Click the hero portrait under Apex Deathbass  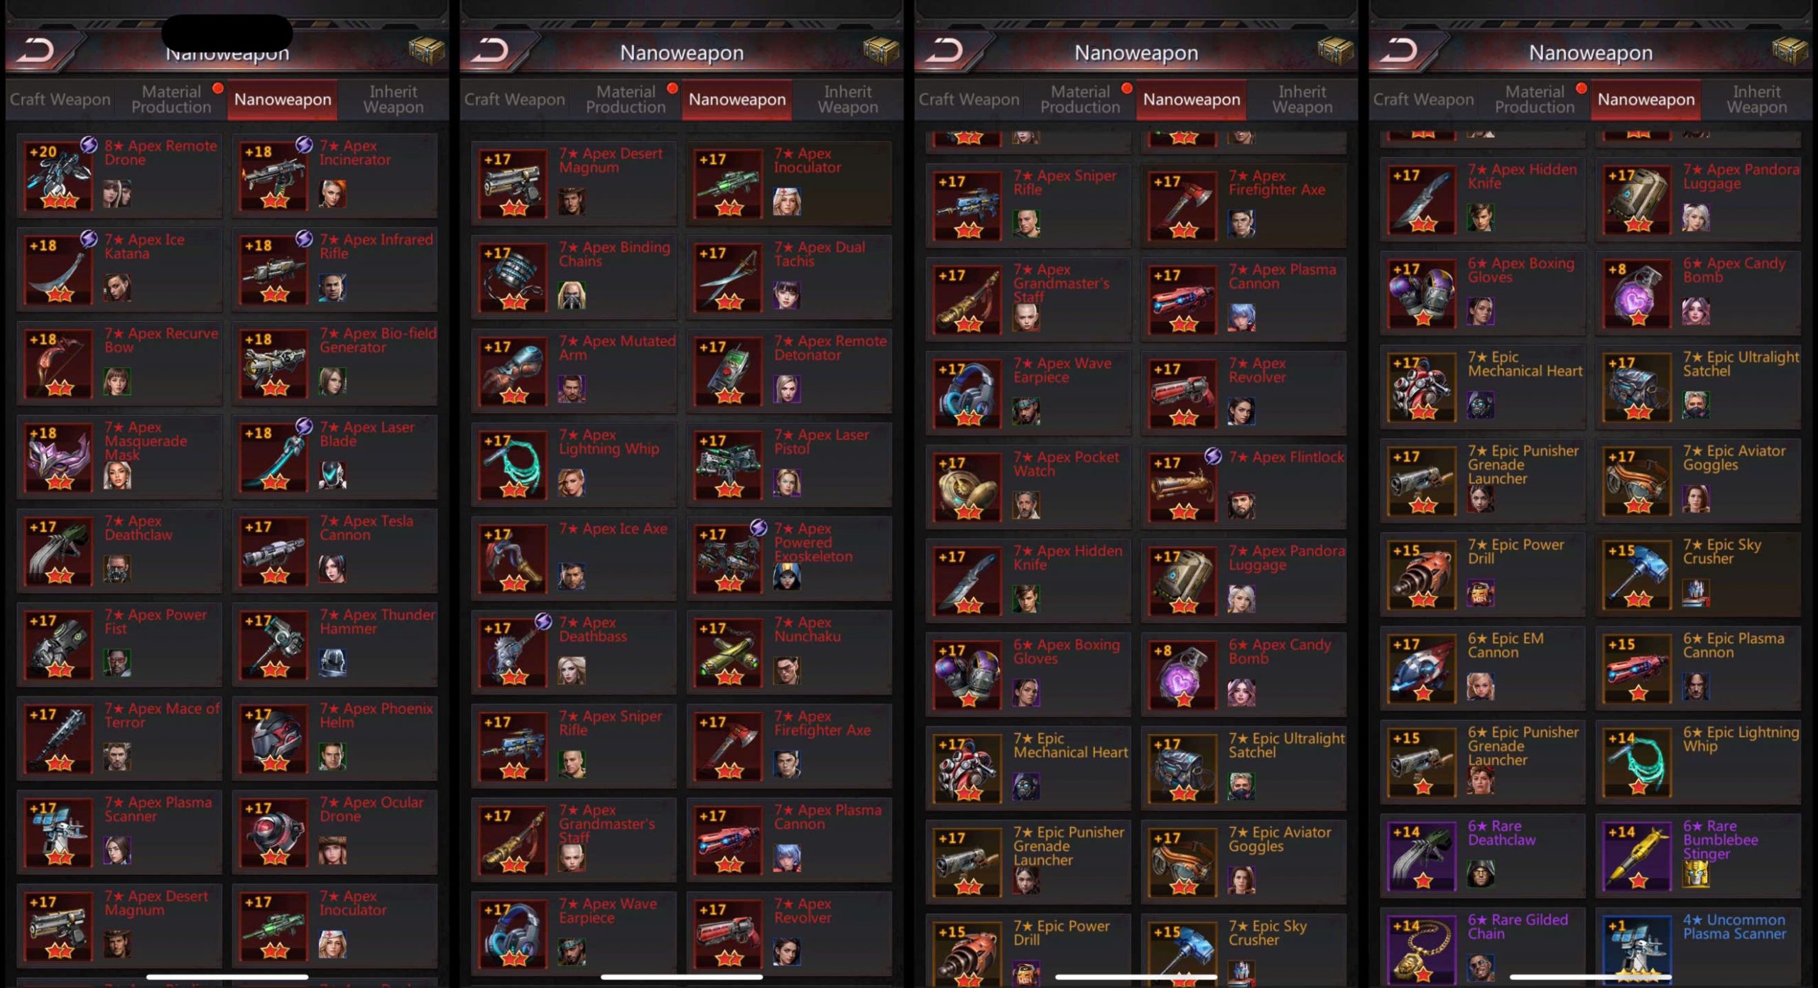point(572,670)
